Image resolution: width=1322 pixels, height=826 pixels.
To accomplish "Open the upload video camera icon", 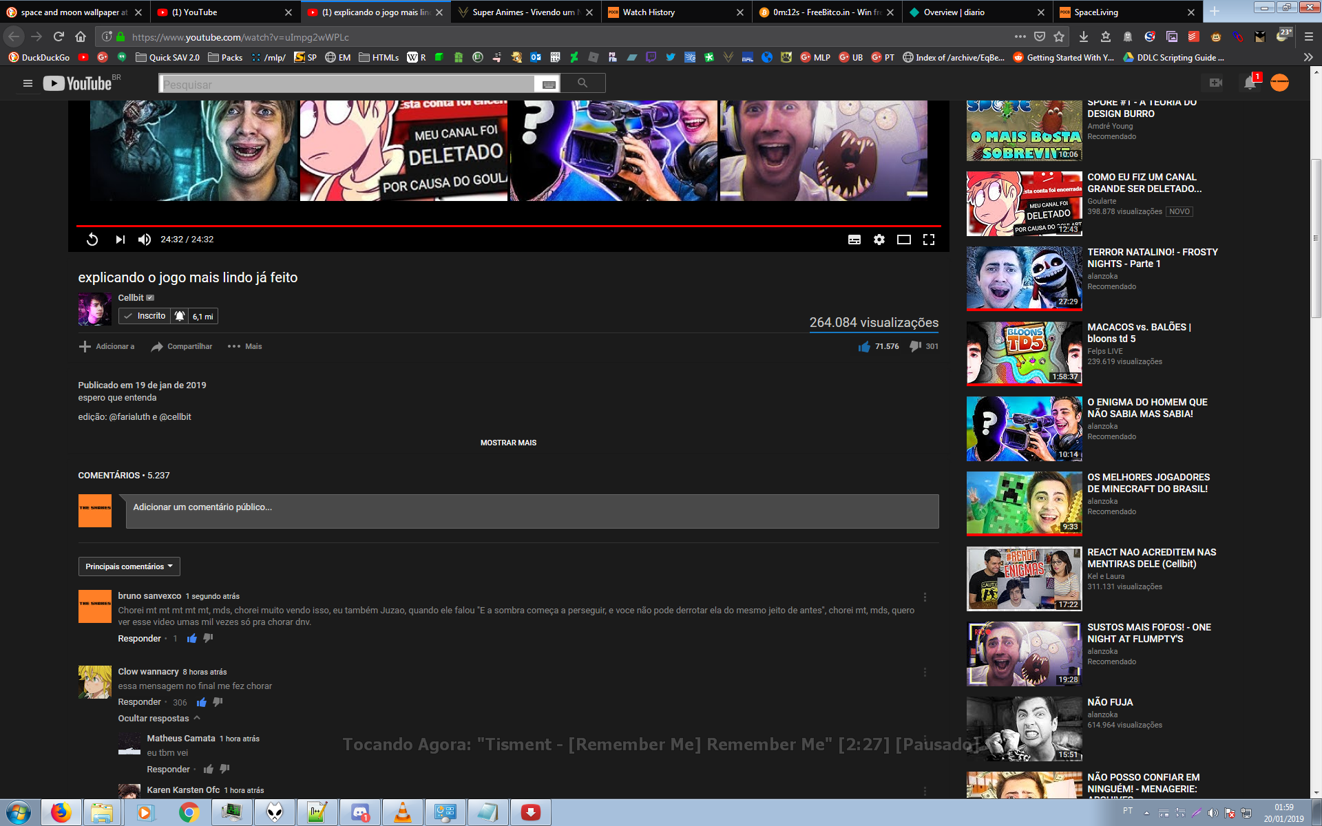I will click(1216, 83).
